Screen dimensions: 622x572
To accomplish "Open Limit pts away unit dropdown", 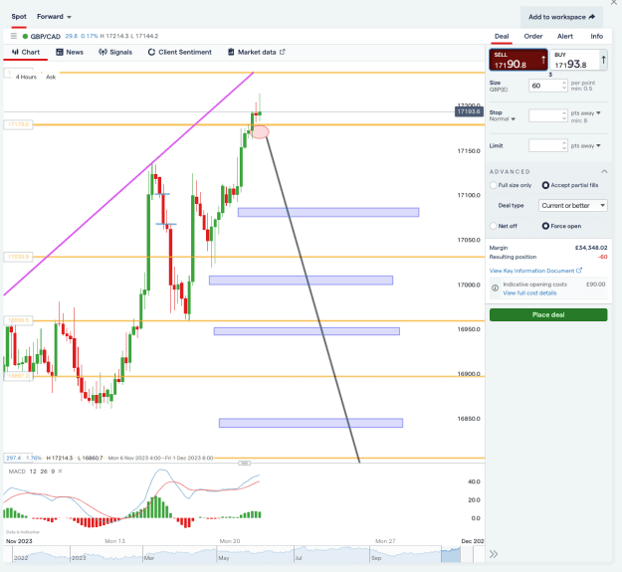I will pos(585,146).
